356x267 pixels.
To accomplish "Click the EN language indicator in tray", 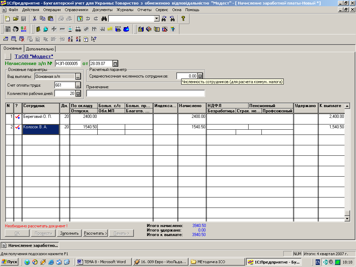I will (318, 262).
